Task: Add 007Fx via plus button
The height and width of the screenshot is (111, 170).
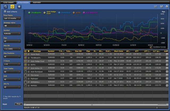Action: click(167, 65)
